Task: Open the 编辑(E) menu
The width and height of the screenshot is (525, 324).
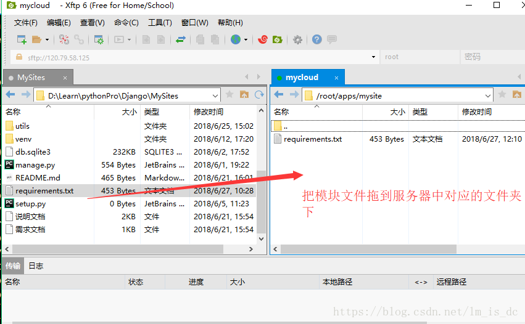Action: [x=59, y=23]
